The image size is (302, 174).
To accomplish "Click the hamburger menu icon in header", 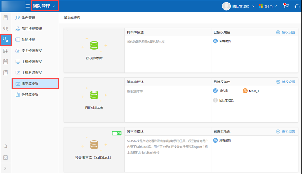I will (28, 6).
